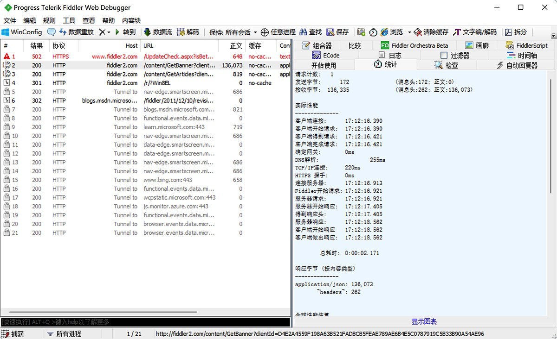Image resolution: width=557 pixels, height=339 pixels.
Task: Enable throttling via the clock icon
Action: tap(374, 31)
